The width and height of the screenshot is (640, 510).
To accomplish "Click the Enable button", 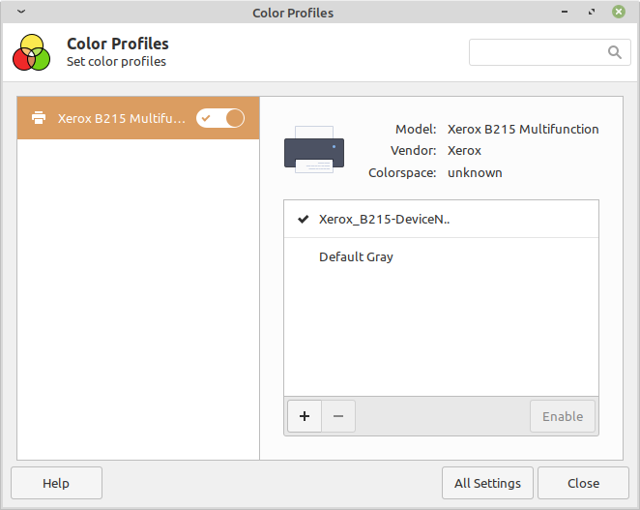I will click(563, 416).
